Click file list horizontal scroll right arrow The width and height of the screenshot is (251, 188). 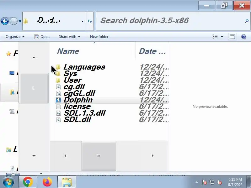click(x=152, y=156)
